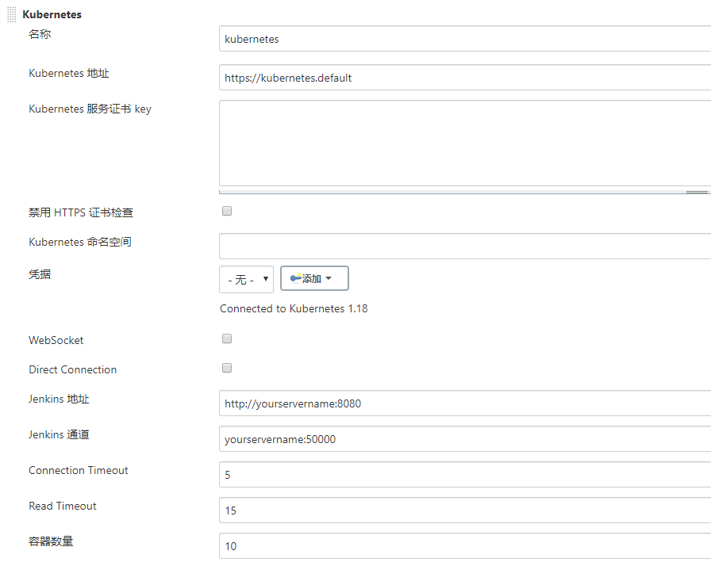This screenshot has width=711, height=562.
Task: Expand the 添加 dropdown caret
Action: click(x=329, y=278)
